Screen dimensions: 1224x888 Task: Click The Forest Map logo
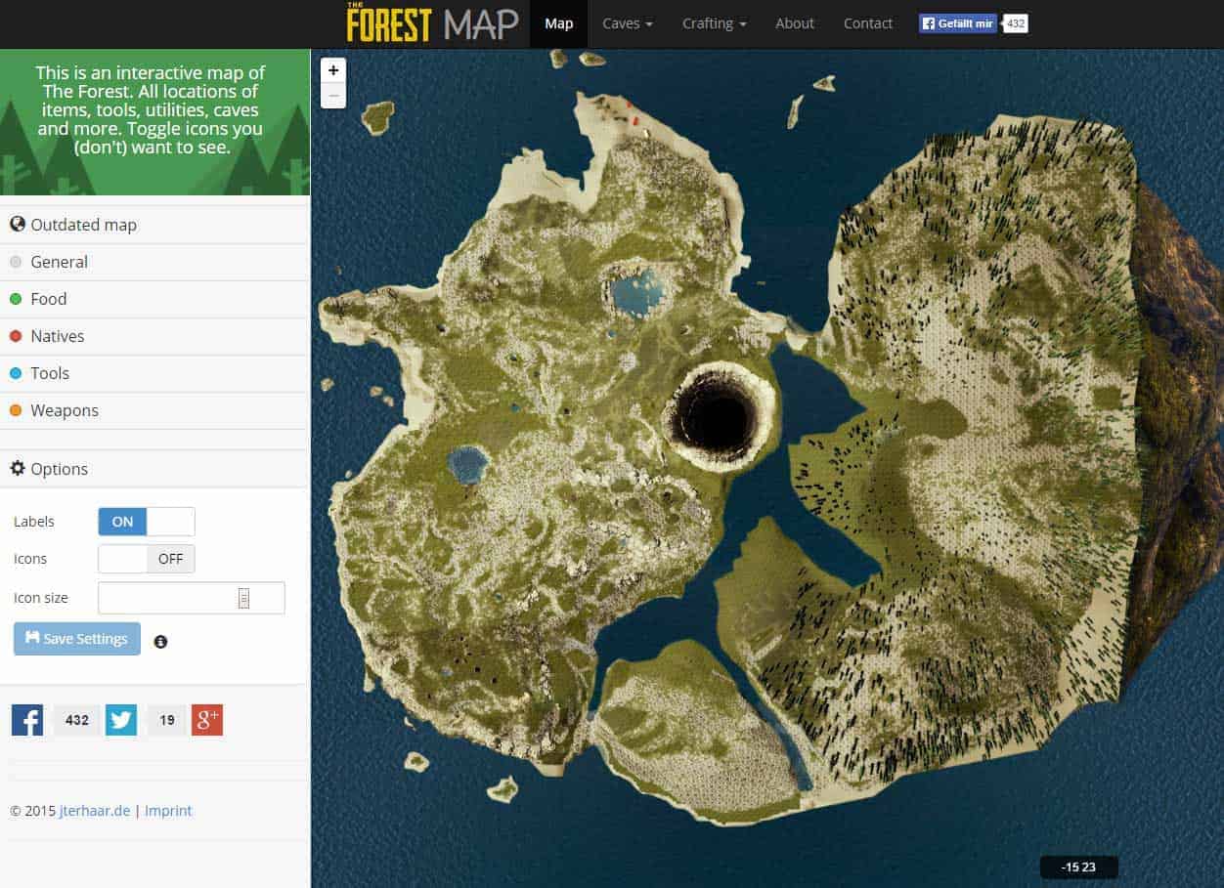(432, 23)
